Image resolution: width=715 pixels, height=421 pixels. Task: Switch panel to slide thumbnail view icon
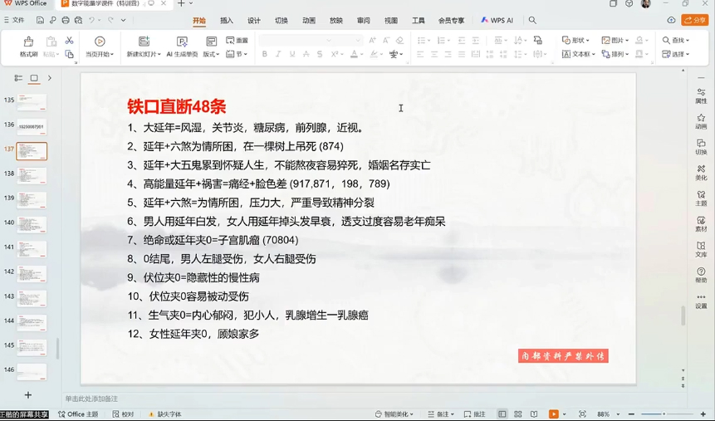34,78
